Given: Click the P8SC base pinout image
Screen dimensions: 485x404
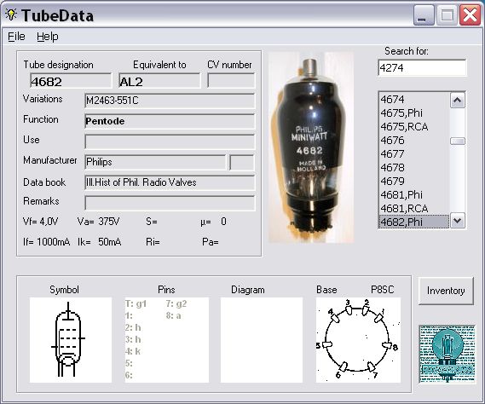Looking at the screenshot, I should pos(358,340).
